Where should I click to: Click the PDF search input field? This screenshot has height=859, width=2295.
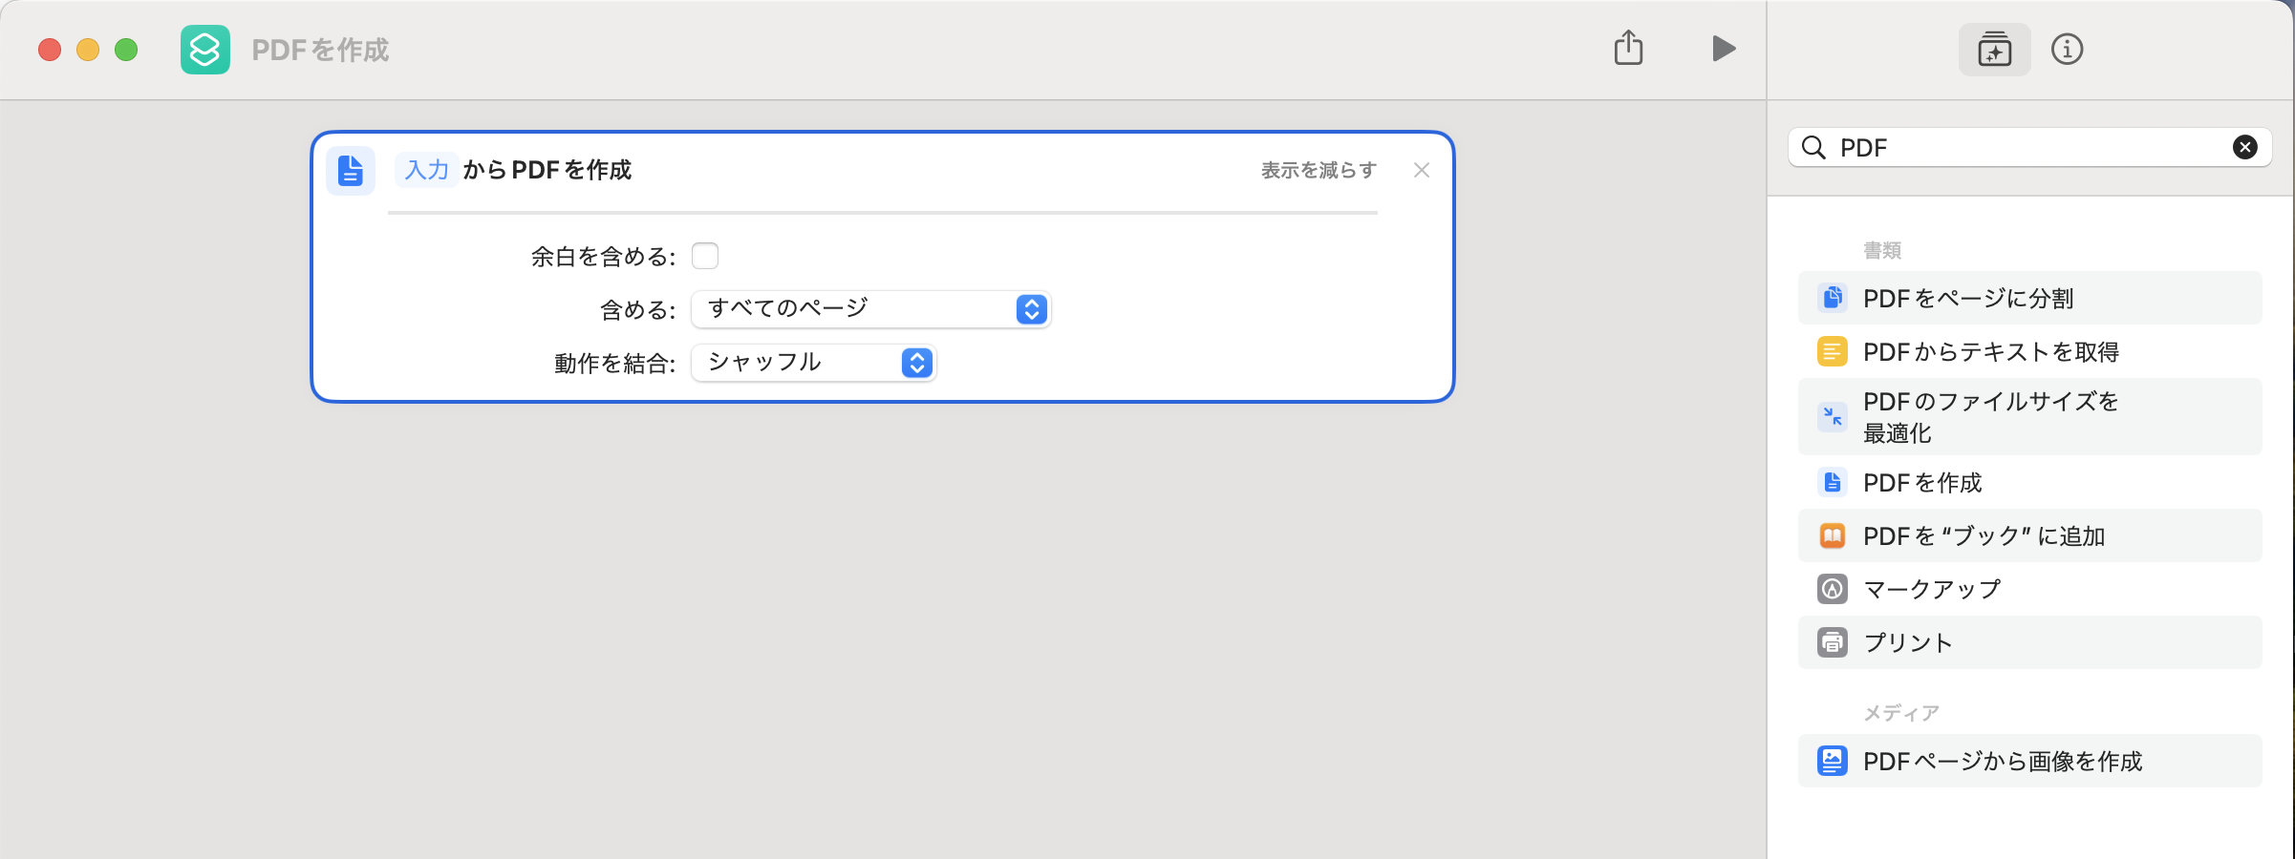[x=2026, y=147]
